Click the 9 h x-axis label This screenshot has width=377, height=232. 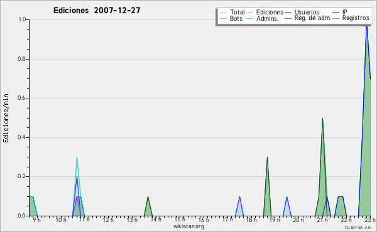(37, 219)
